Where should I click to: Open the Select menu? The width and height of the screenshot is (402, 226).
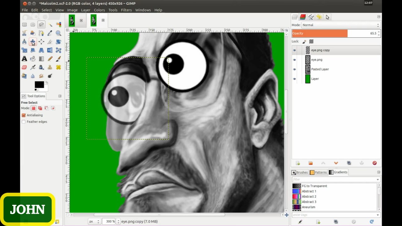46,10
